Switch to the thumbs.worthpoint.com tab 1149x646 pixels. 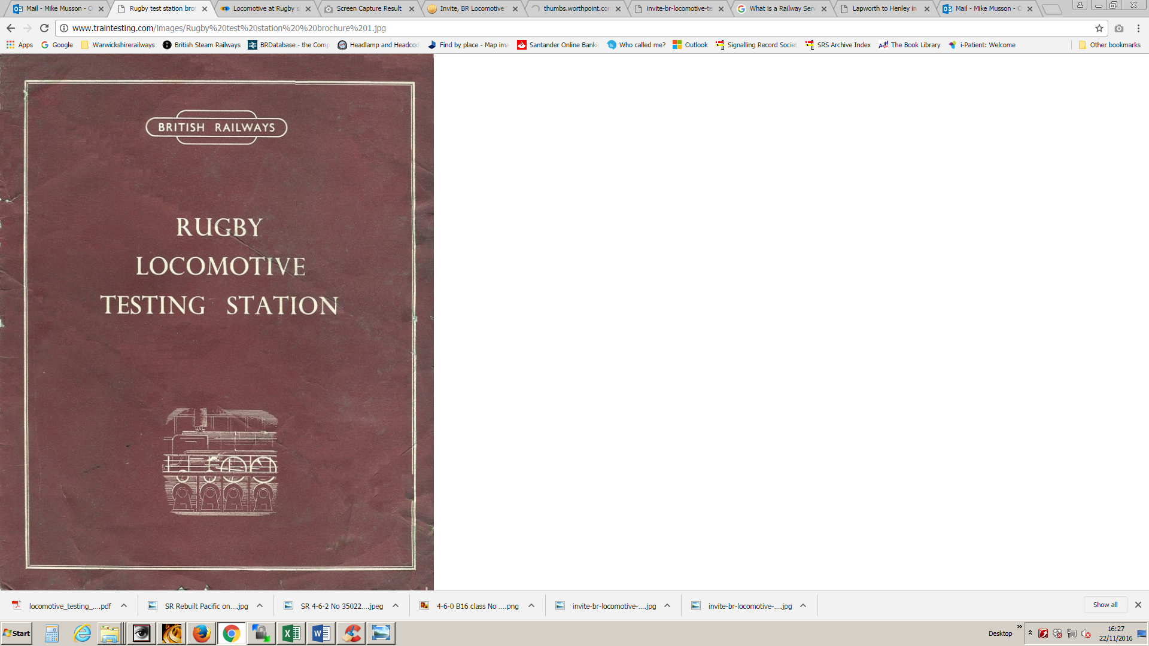[x=576, y=8]
